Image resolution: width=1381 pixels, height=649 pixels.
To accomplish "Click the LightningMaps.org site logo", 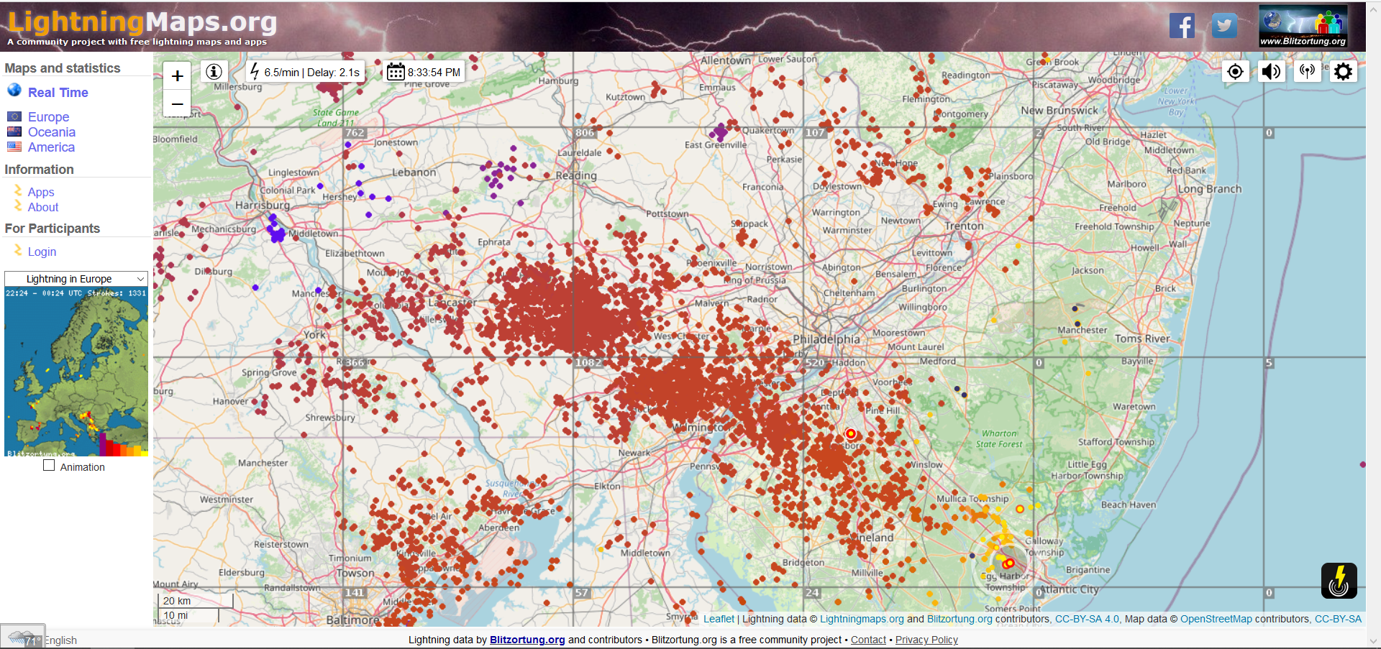I will pyautogui.click(x=142, y=22).
